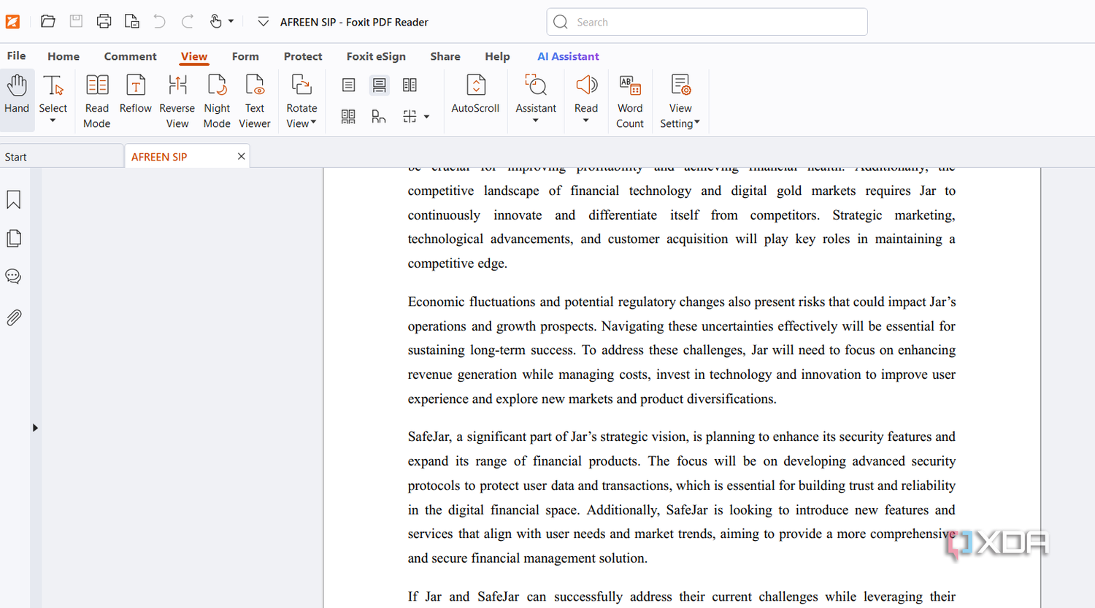Expand the Assistant dropdown
This screenshot has width=1095, height=608.
(x=535, y=121)
